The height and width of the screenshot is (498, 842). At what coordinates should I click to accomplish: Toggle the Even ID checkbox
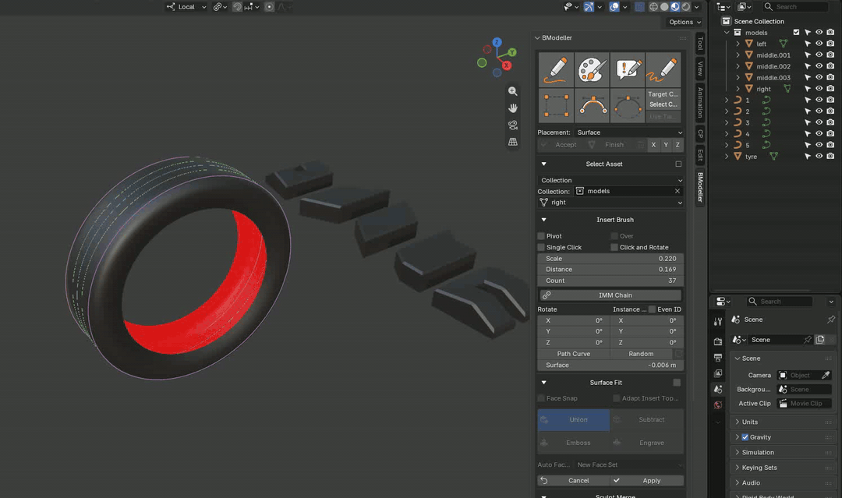tap(652, 309)
